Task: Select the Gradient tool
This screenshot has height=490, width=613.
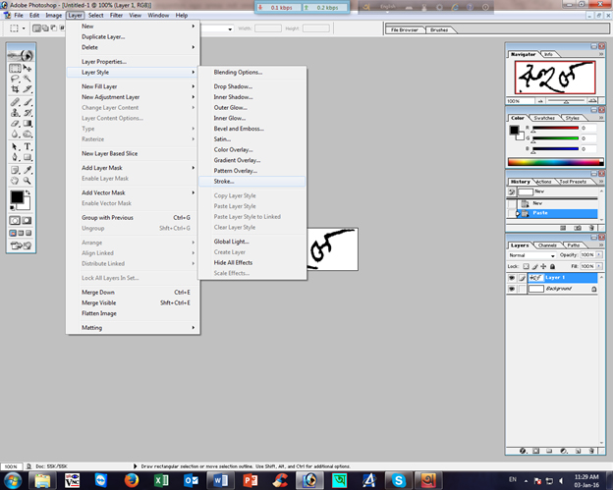Action: pyautogui.click(x=27, y=124)
